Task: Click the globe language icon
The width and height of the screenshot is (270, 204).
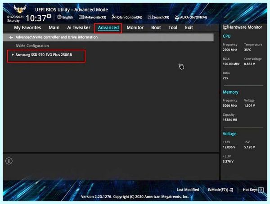Action: point(59,17)
